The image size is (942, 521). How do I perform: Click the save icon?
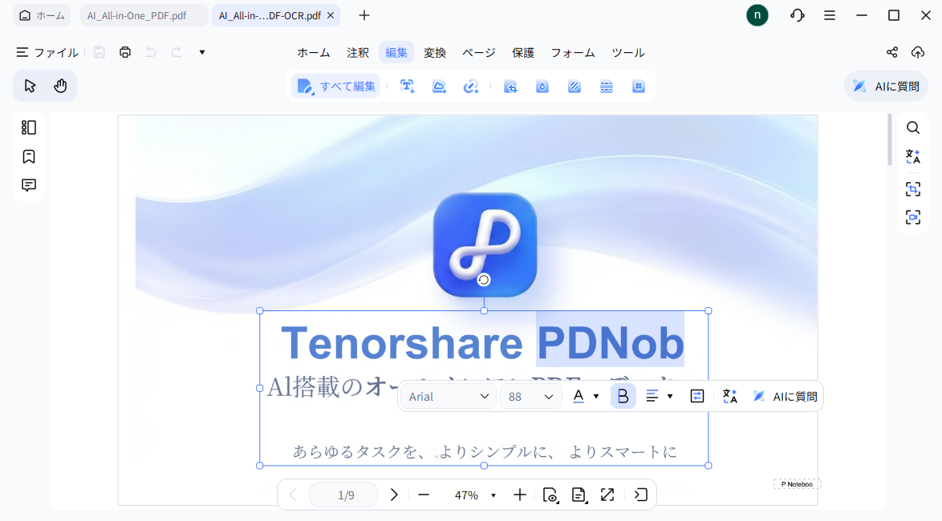tap(99, 53)
